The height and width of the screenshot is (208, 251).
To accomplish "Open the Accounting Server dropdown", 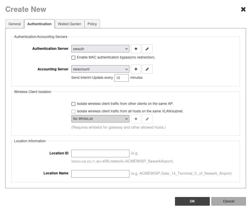I will [100, 69].
